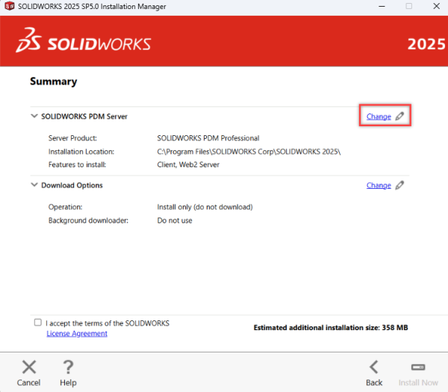Click the SOLIDWORKS logo in banner
Image resolution: width=448 pixels, height=392 pixels.
coord(83,40)
